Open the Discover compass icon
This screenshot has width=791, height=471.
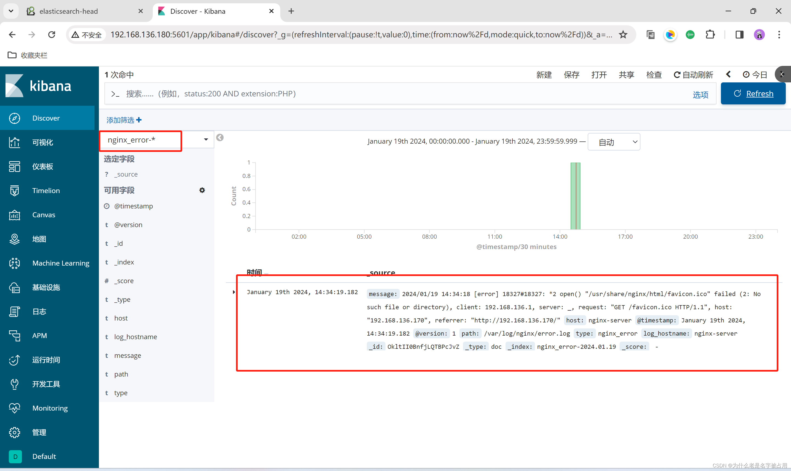click(15, 118)
